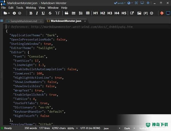
Task: Click the Ready status text
Action: click(x=8, y=128)
